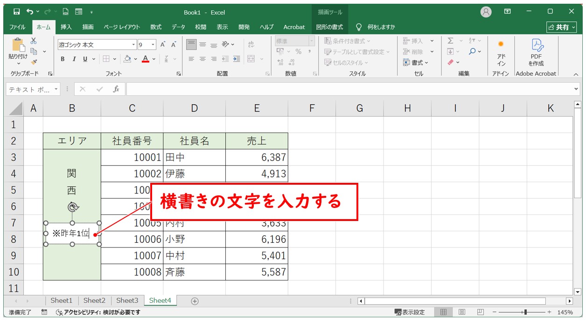The width and height of the screenshot is (586, 321).
Task: Click the insert function fx icon
Action: coord(116,89)
